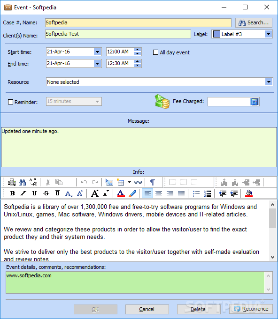The width and height of the screenshot is (278, 319).
Task: Expand the Resource dropdown
Action: [269, 82]
